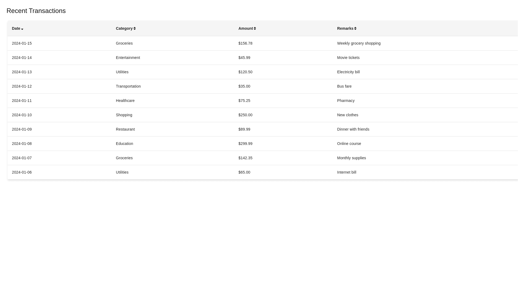Sort transactions by Amount header
520x292 pixels.
point(245,28)
